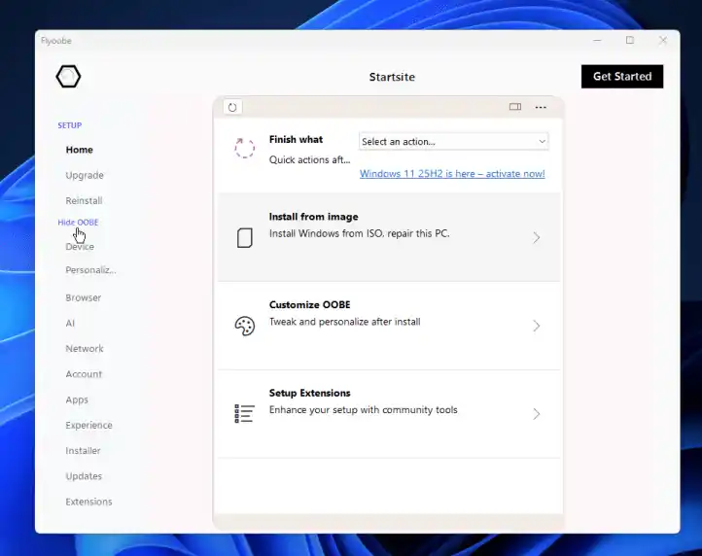Go to Upgrade in the sidebar
This screenshot has width=702, height=556.
tap(85, 175)
